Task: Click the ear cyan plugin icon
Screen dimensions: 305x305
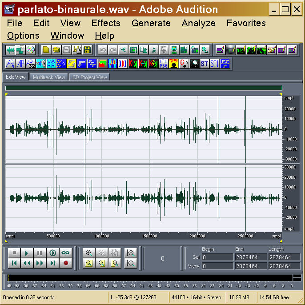Action: tap(41, 64)
